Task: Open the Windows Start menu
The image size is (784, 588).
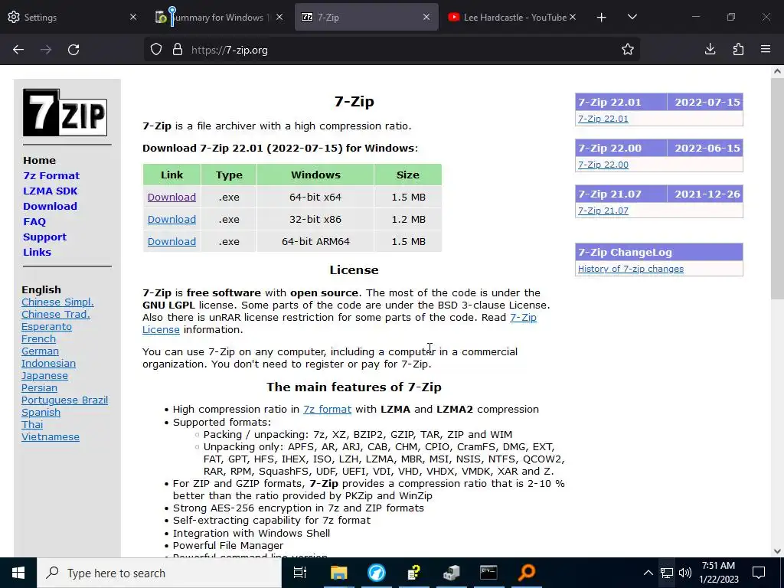Action: 18,573
